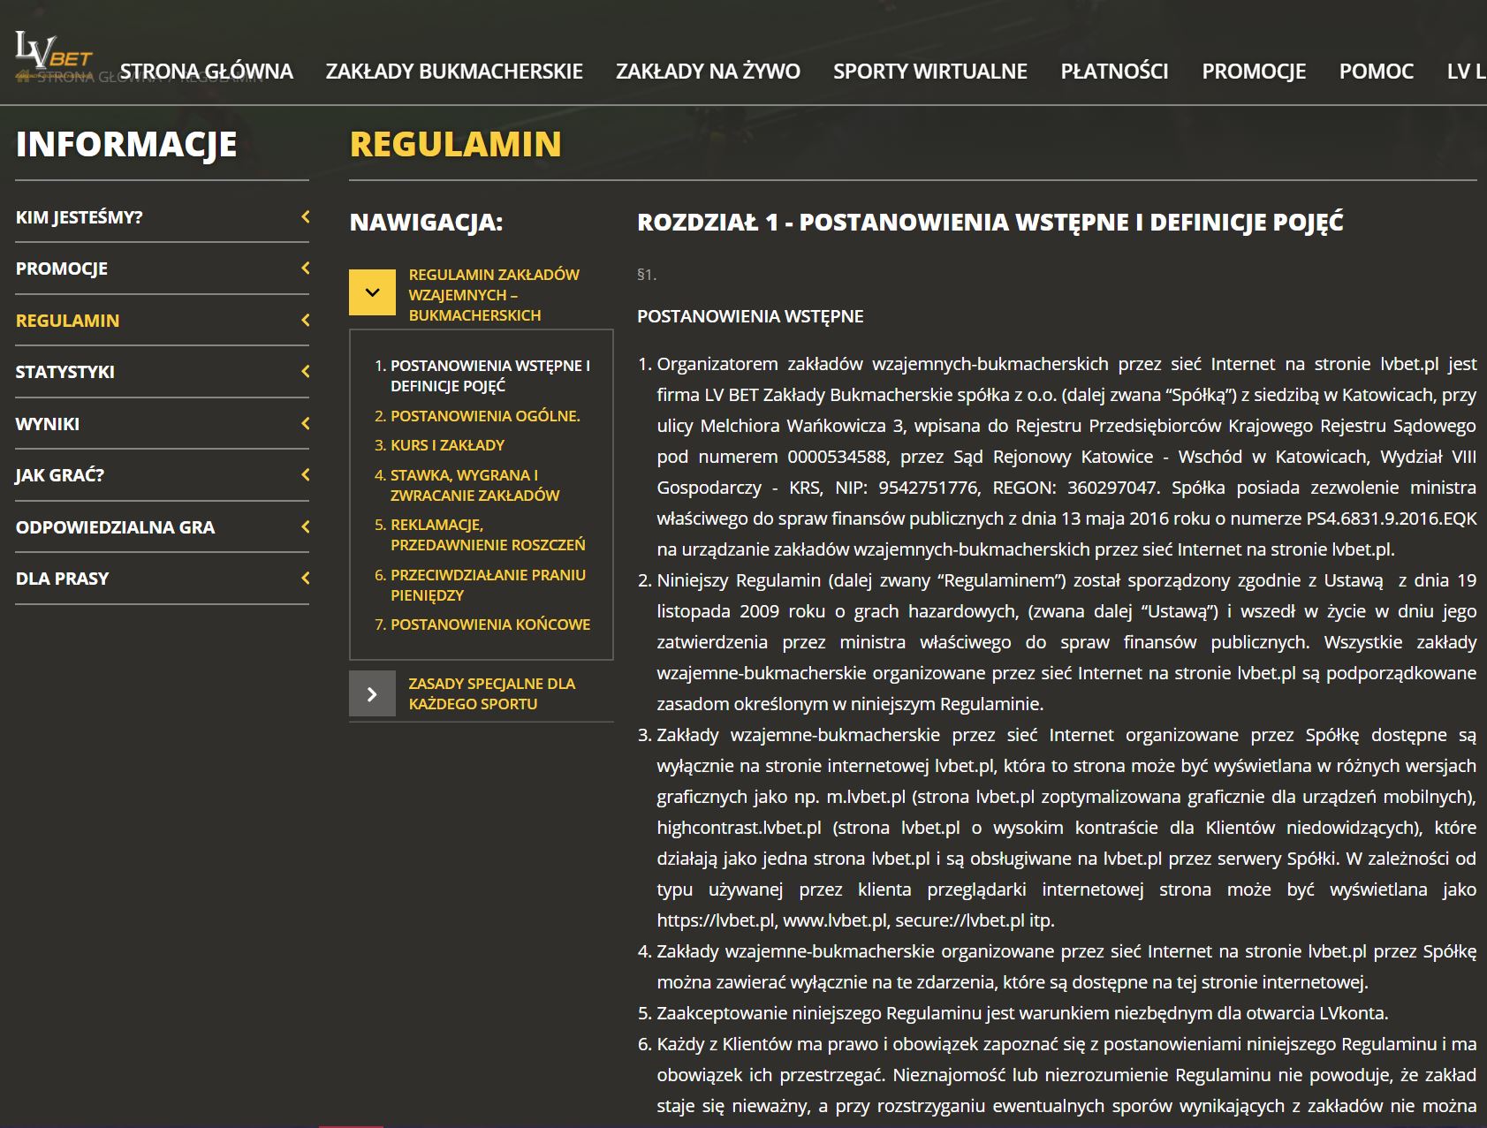
Task: Open ZASADY SPECJALNE DLA KAŻDEGO SPORTU
Action: tap(492, 693)
